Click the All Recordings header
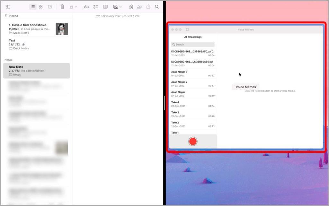Image resolution: width=329 pixels, height=206 pixels. click(x=193, y=37)
